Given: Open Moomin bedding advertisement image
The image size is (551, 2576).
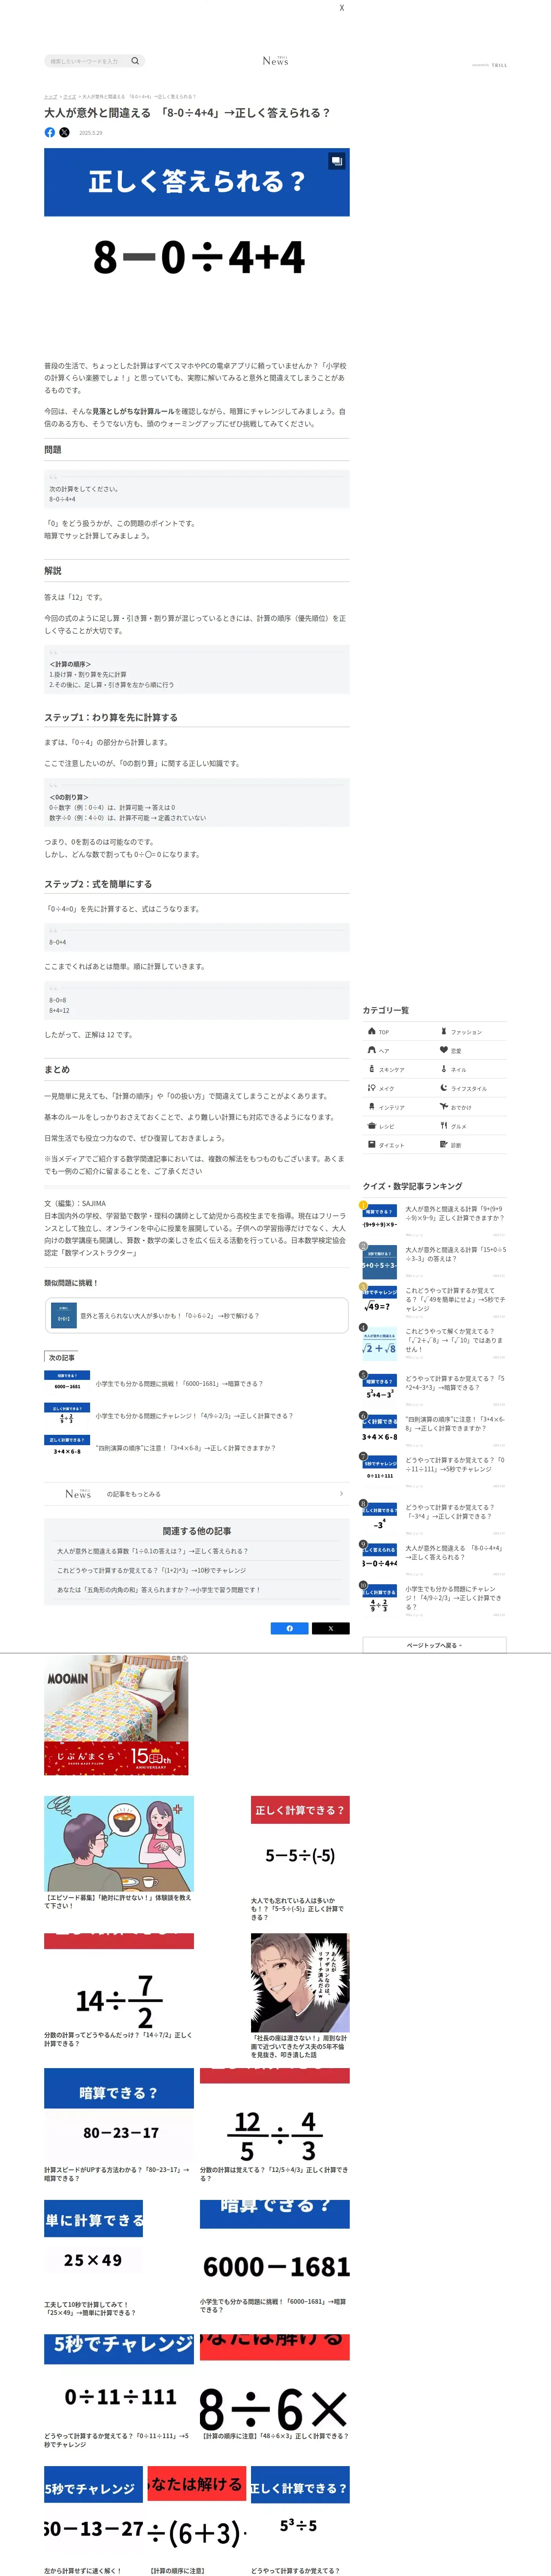Looking at the screenshot, I should pos(116,1715).
